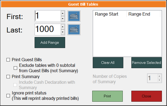Open on-screen keyboard for First field

point(74,16)
